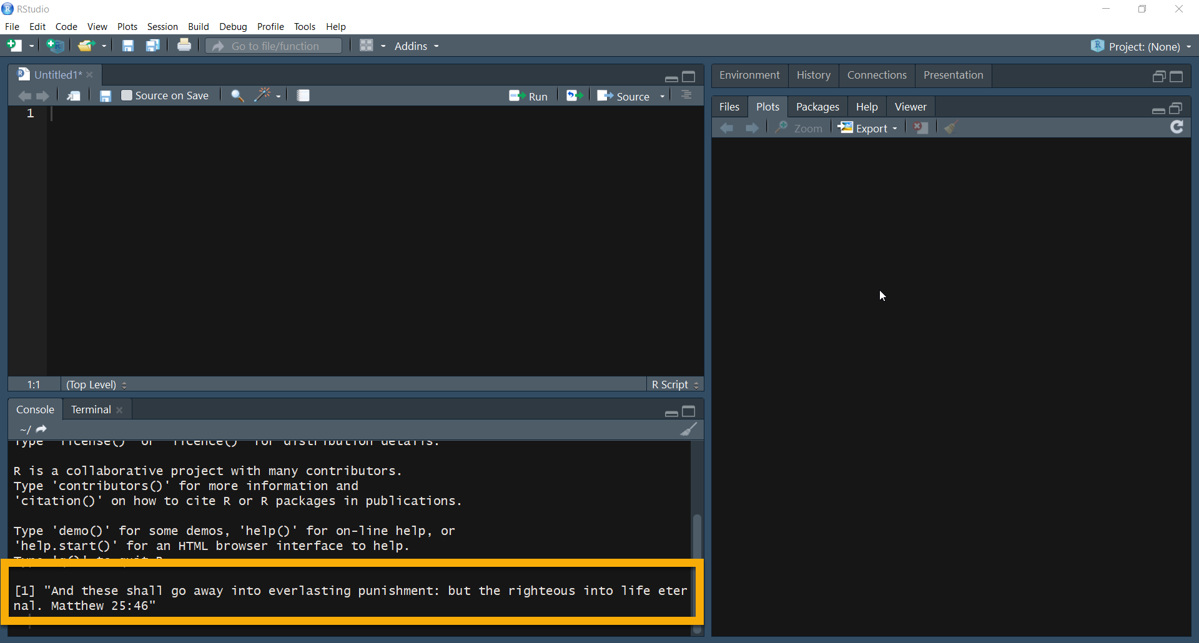Clear the console with broom icon
Viewport: 1199px width, 643px height.
pyautogui.click(x=688, y=429)
